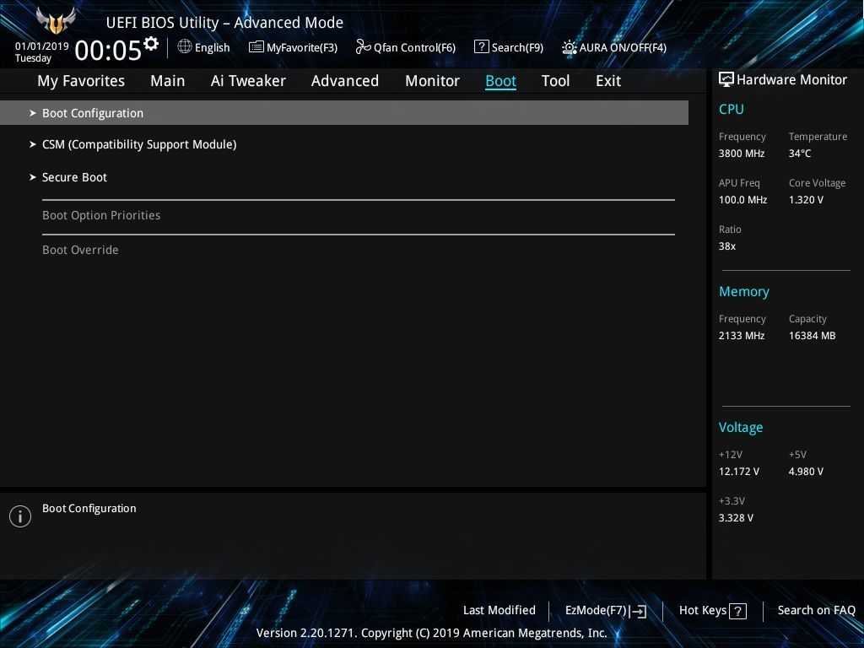Screen dimensions: 864x648
Task: Switch to the Ai Tweaker tab
Action: [248, 81]
